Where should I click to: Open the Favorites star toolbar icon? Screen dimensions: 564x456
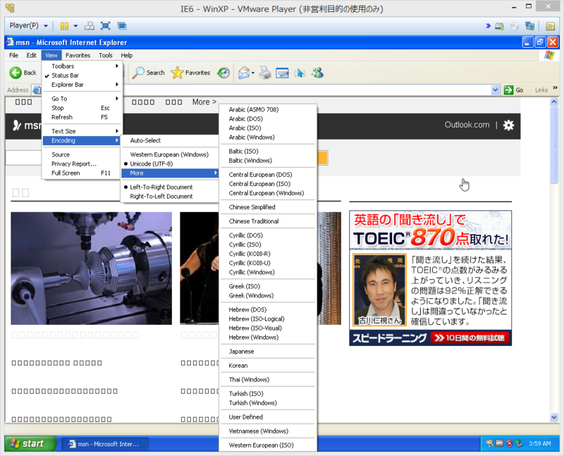coord(177,73)
